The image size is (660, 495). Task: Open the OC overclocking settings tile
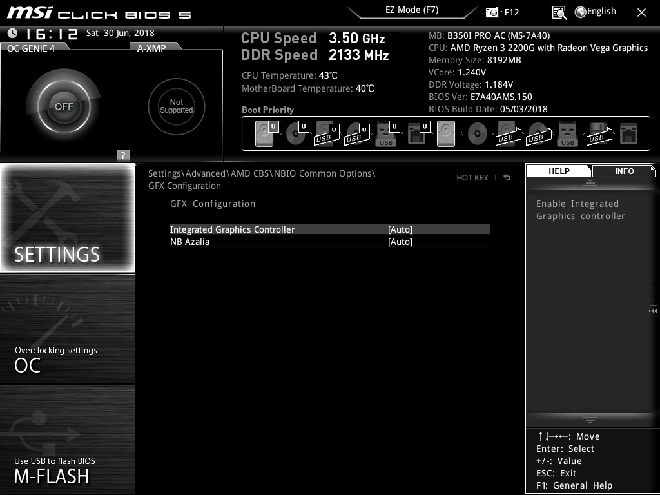coord(68,329)
